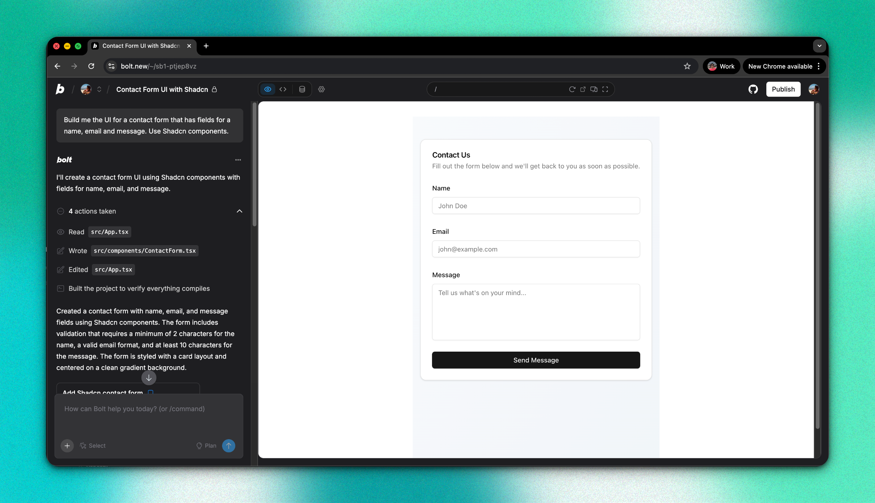The image size is (875, 503).
Task: Expand the browser profile dropdown arrow
Action: [819, 46]
